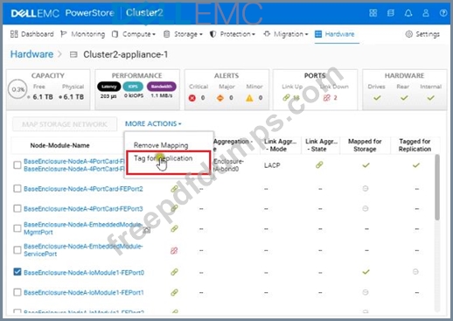This screenshot has width=453, height=321.
Task: Click the Internal hardware status checkmark
Action: 430,98
